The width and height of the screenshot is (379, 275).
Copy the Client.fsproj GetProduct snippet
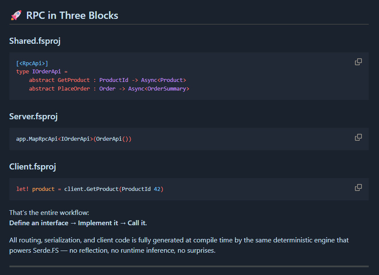[x=358, y=187]
